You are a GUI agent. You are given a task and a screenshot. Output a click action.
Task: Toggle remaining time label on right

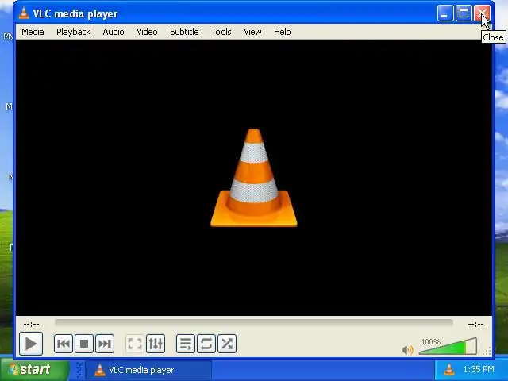click(x=475, y=324)
